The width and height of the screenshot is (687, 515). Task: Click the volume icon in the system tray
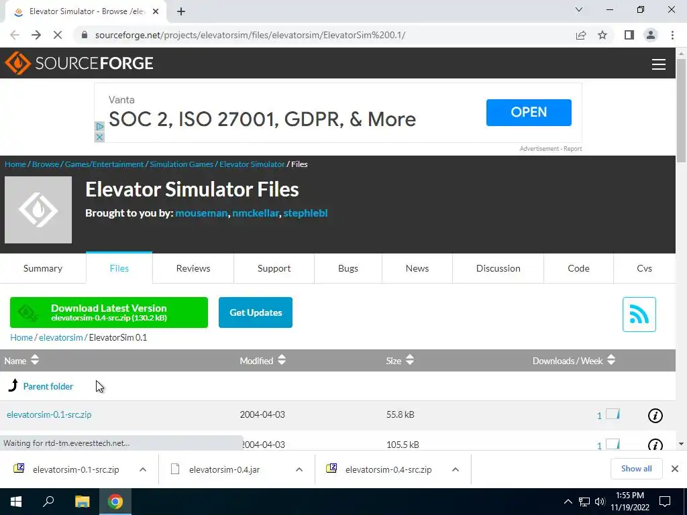(600, 502)
